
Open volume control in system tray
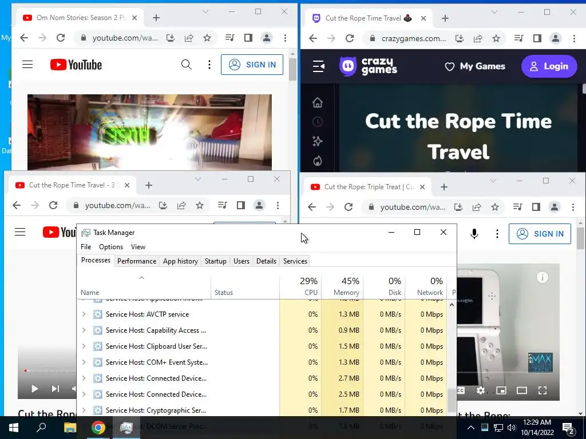(512, 428)
